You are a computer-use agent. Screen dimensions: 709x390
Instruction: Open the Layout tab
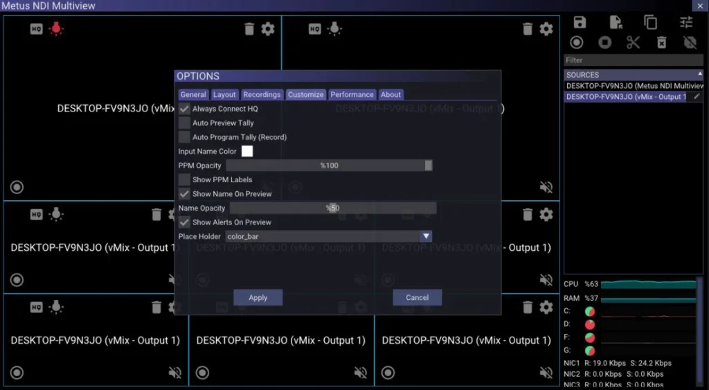coord(224,95)
